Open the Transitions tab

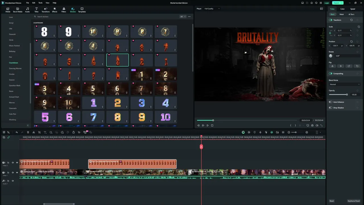point(45,10)
